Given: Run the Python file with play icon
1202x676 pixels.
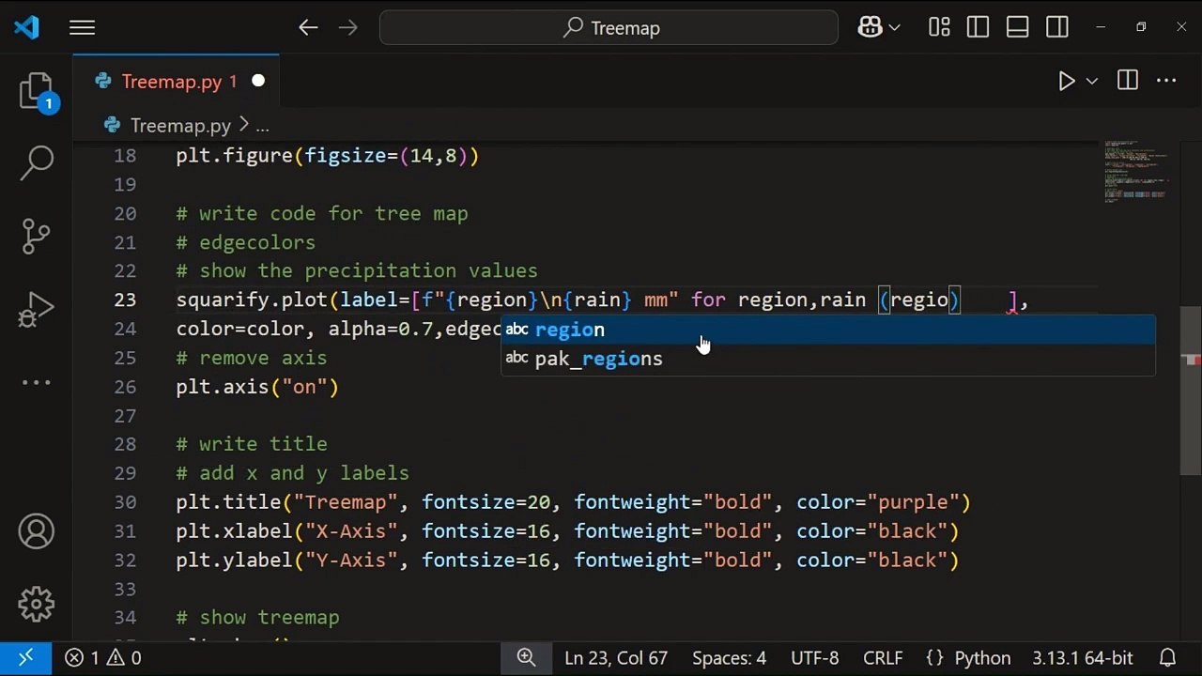Looking at the screenshot, I should [1067, 82].
